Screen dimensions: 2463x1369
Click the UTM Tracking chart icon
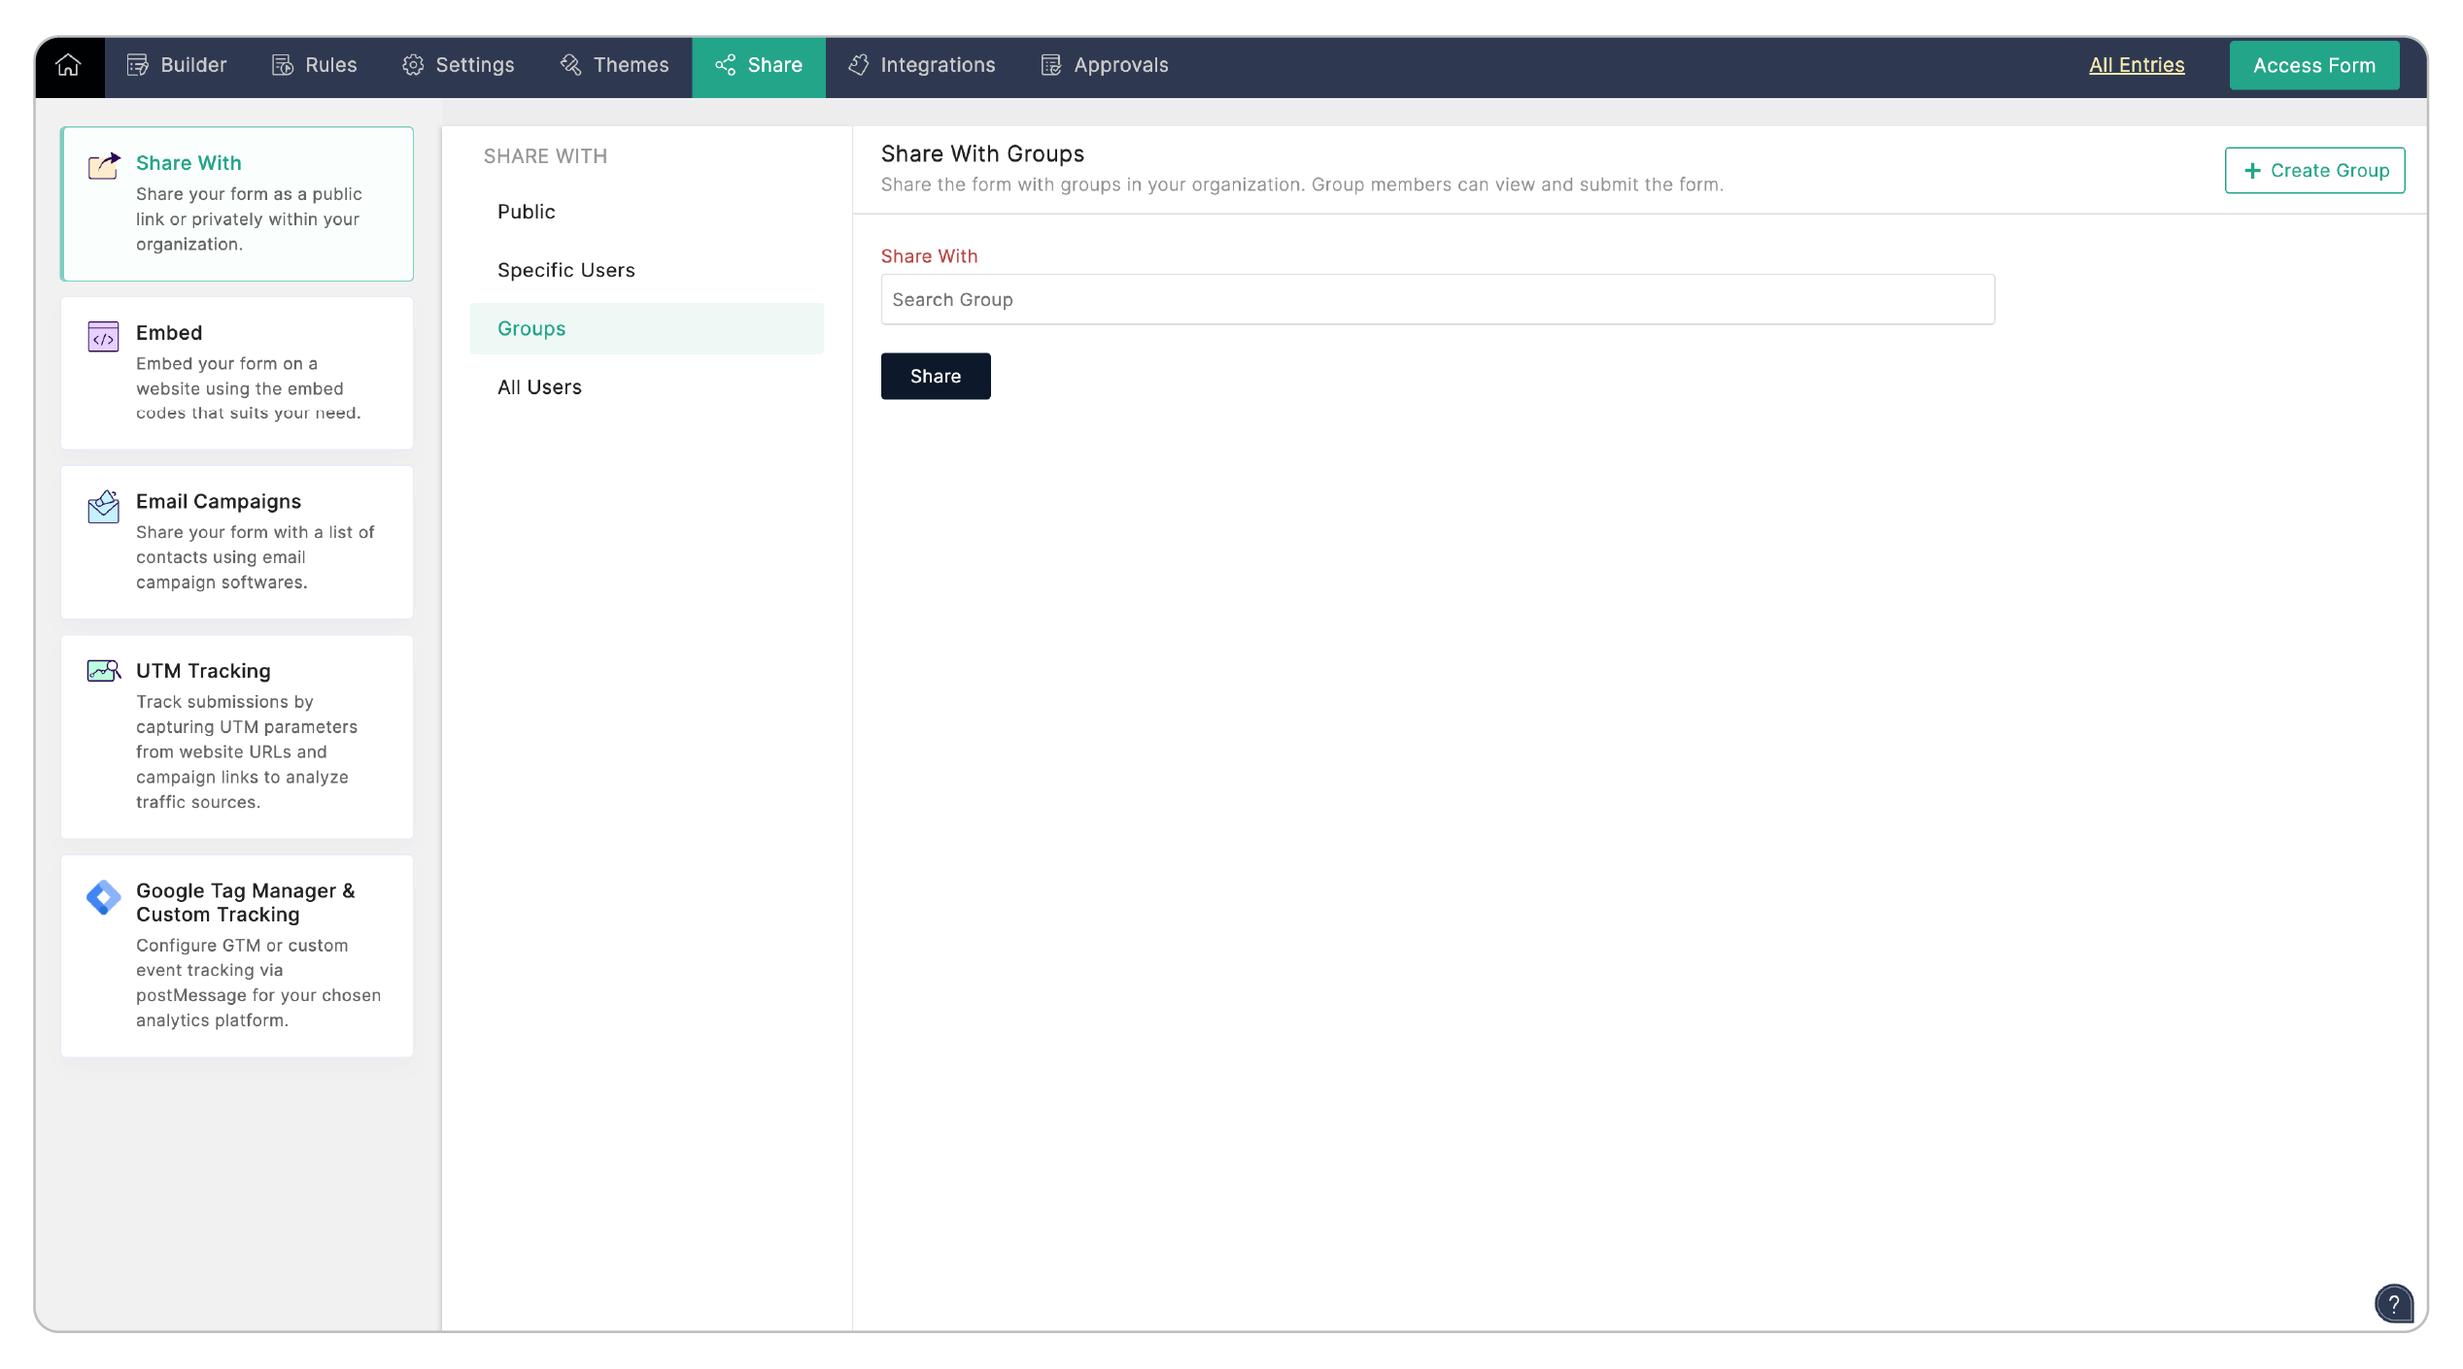point(103,671)
